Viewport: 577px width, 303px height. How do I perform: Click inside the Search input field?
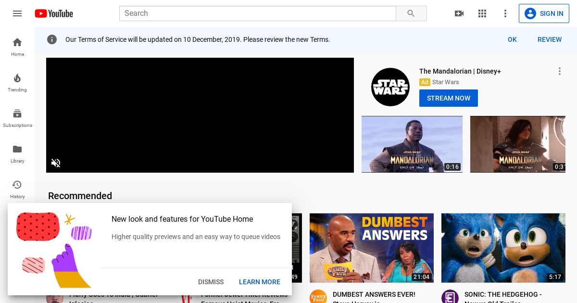pyautogui.click(x=258, y=13)
